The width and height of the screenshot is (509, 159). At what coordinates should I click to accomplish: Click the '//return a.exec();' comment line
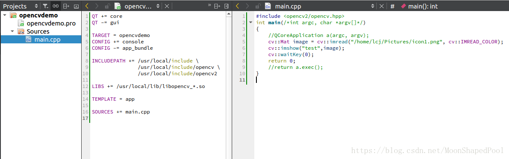coord(296,67)
